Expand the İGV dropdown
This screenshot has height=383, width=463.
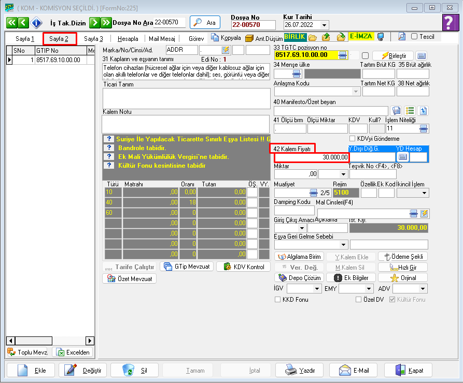pyautogui.click(x=317, y=289)
